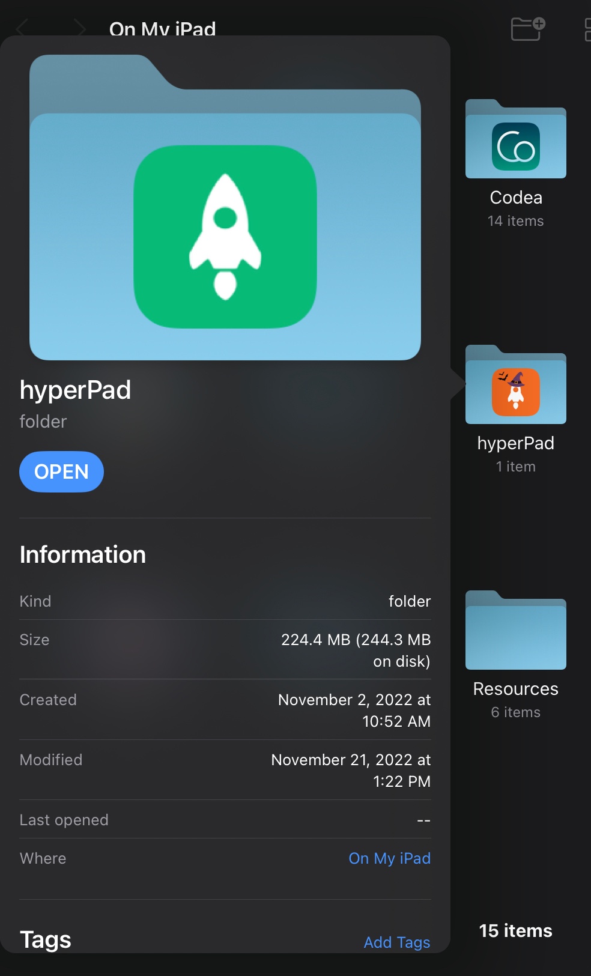This screenshot has height=976, width=591.
Task: Create a new folder with toolbar icon
Action: [528, 28]
